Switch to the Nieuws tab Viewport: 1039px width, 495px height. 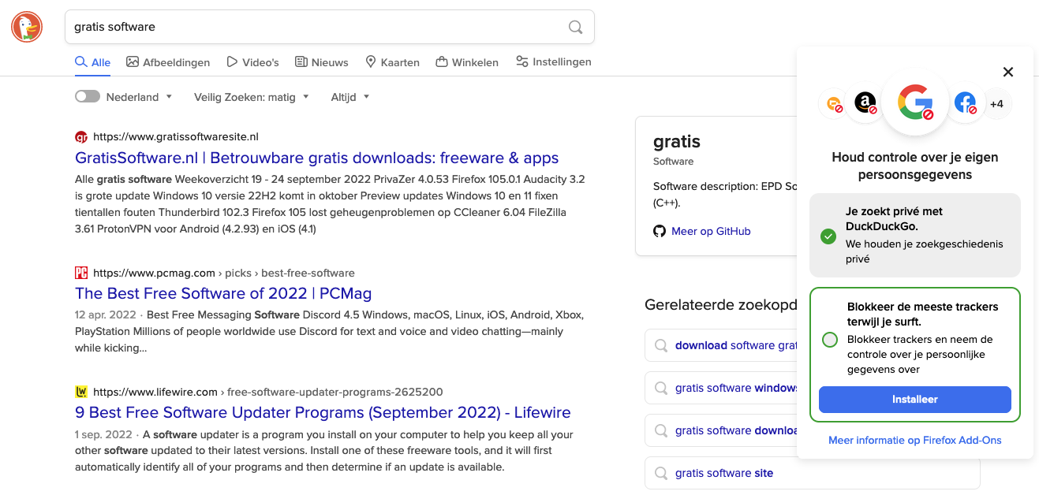click(322, 62)
